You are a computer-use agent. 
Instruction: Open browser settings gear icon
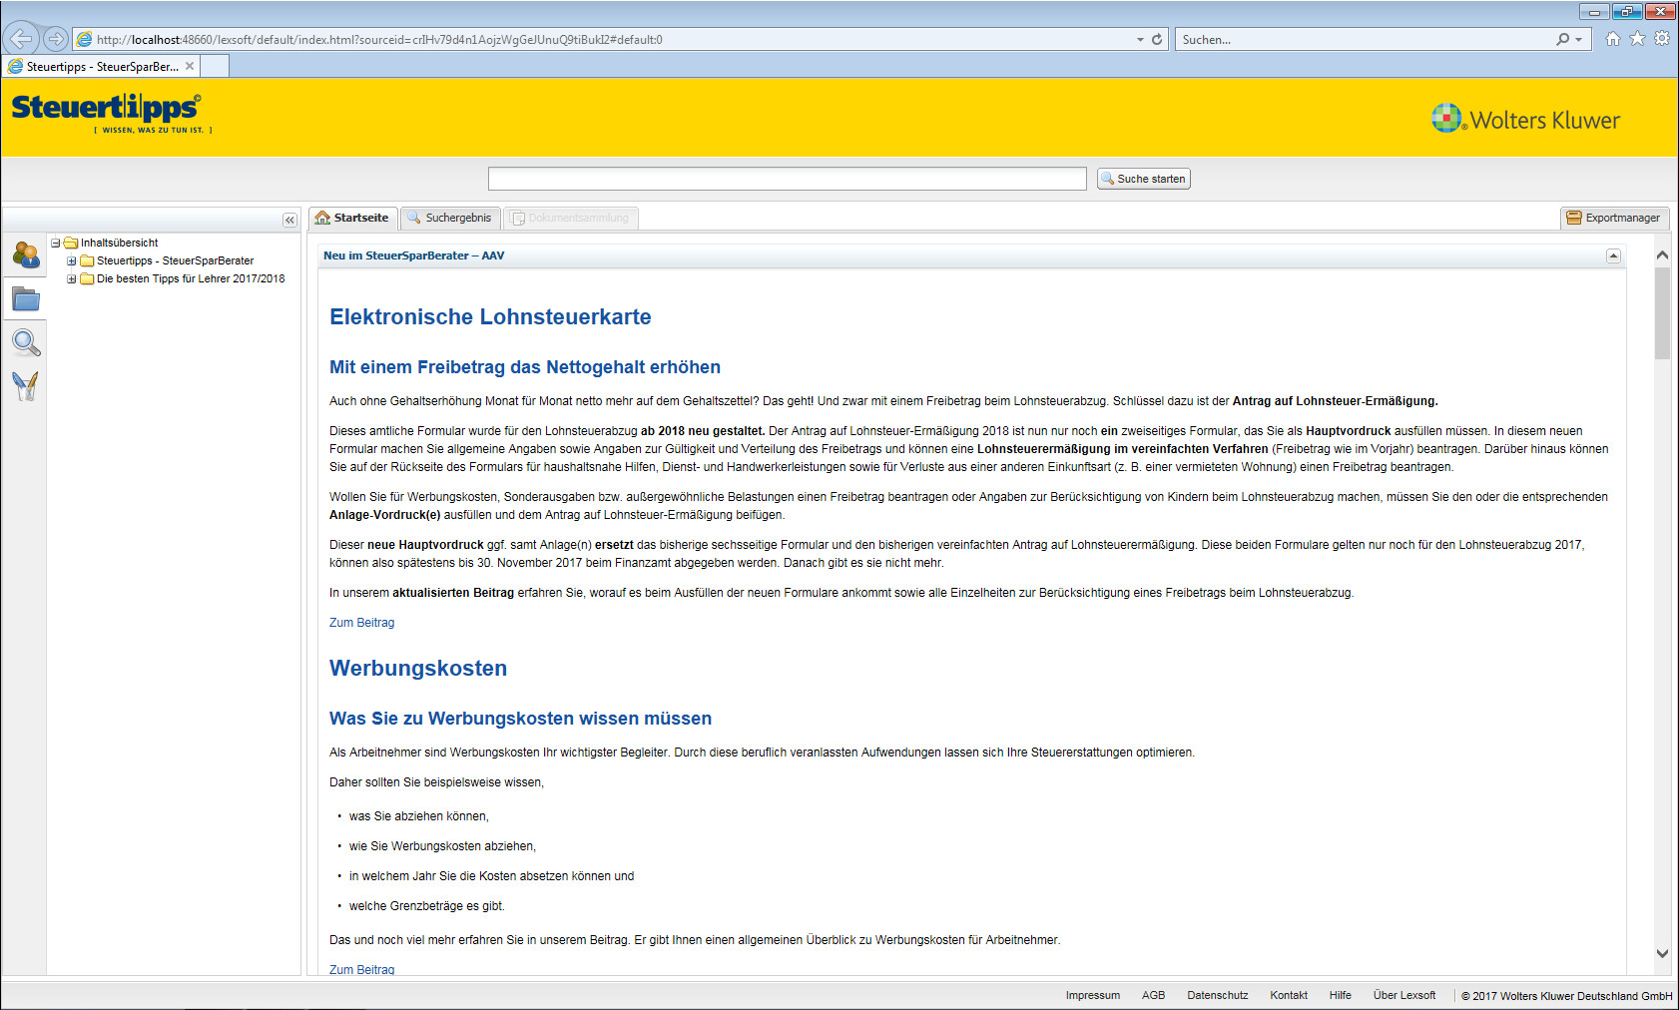(x=1662, y=39)
